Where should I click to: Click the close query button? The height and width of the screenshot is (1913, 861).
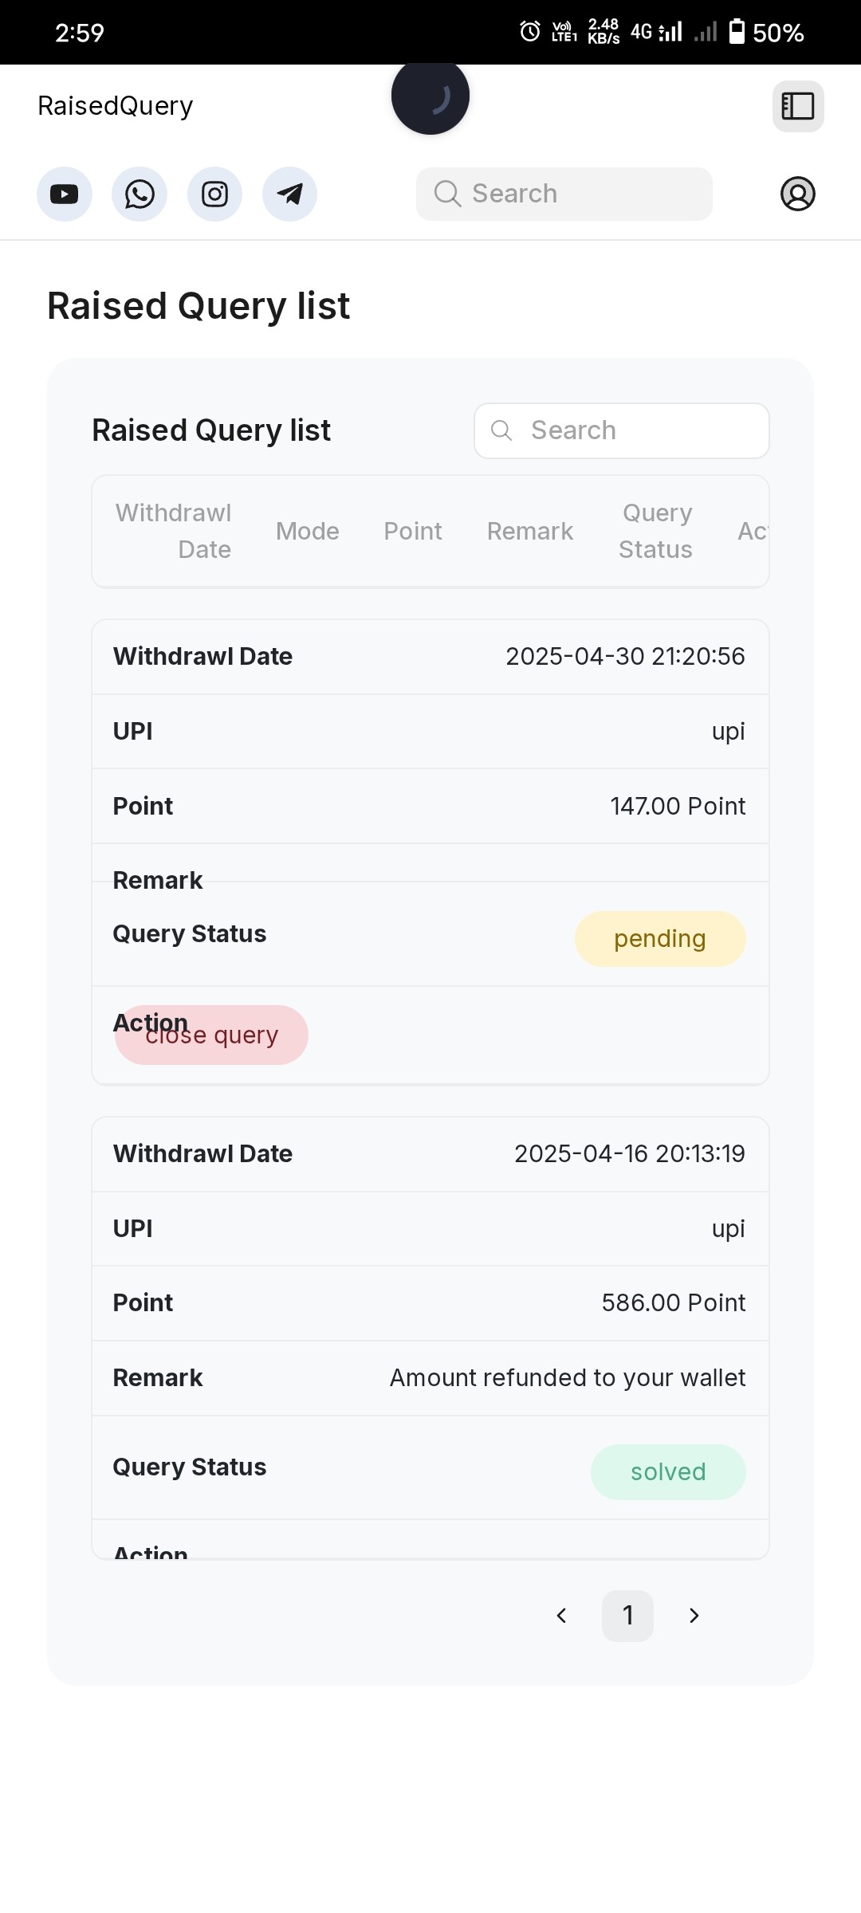[x=211, y=1035]
